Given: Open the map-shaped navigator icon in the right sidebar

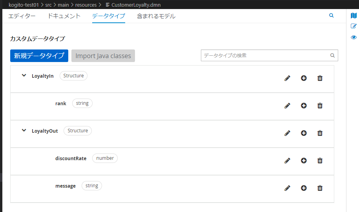Looking at the screenshot, I should tap(354, 15).
